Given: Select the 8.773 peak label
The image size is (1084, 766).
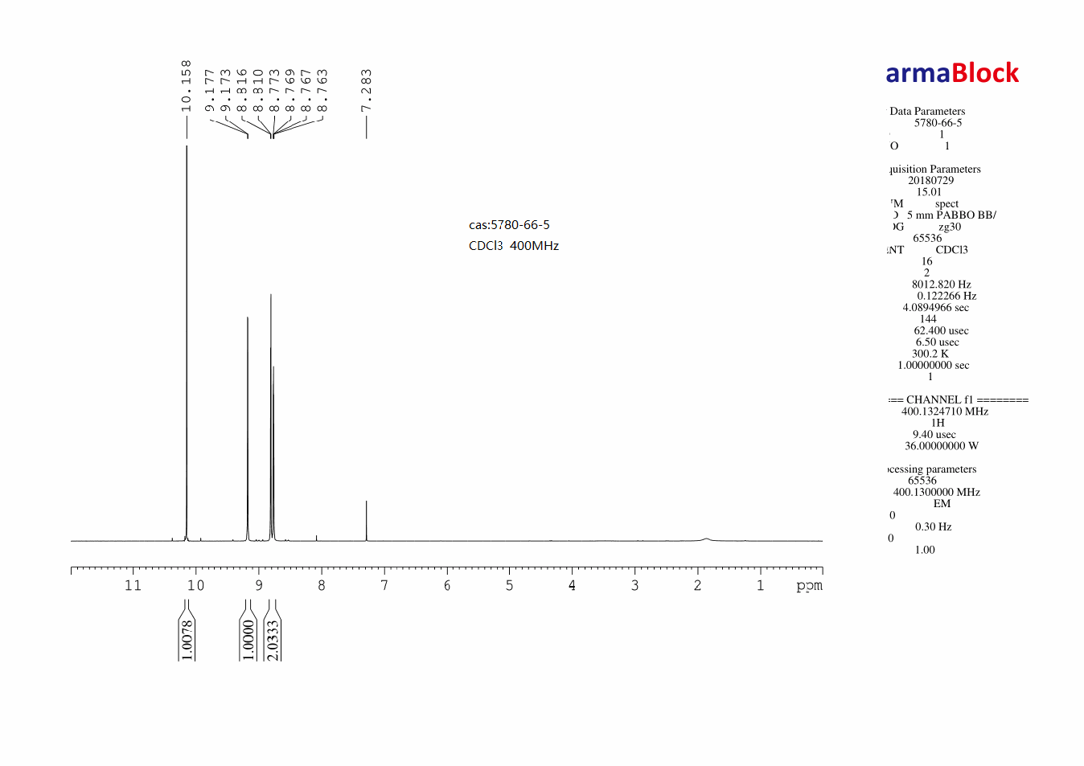Looking at the screenshot, I should (274, 91).
